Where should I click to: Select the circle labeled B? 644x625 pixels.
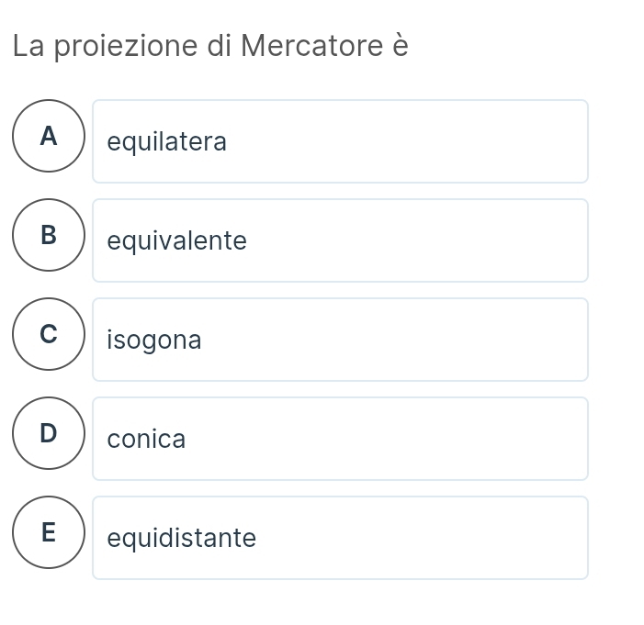coord(50,235)
